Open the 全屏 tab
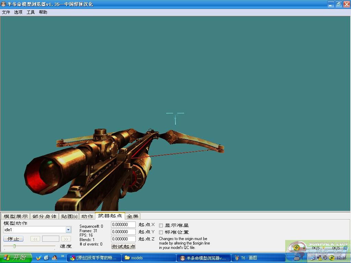The image size is (351, 263). (133, 216)
